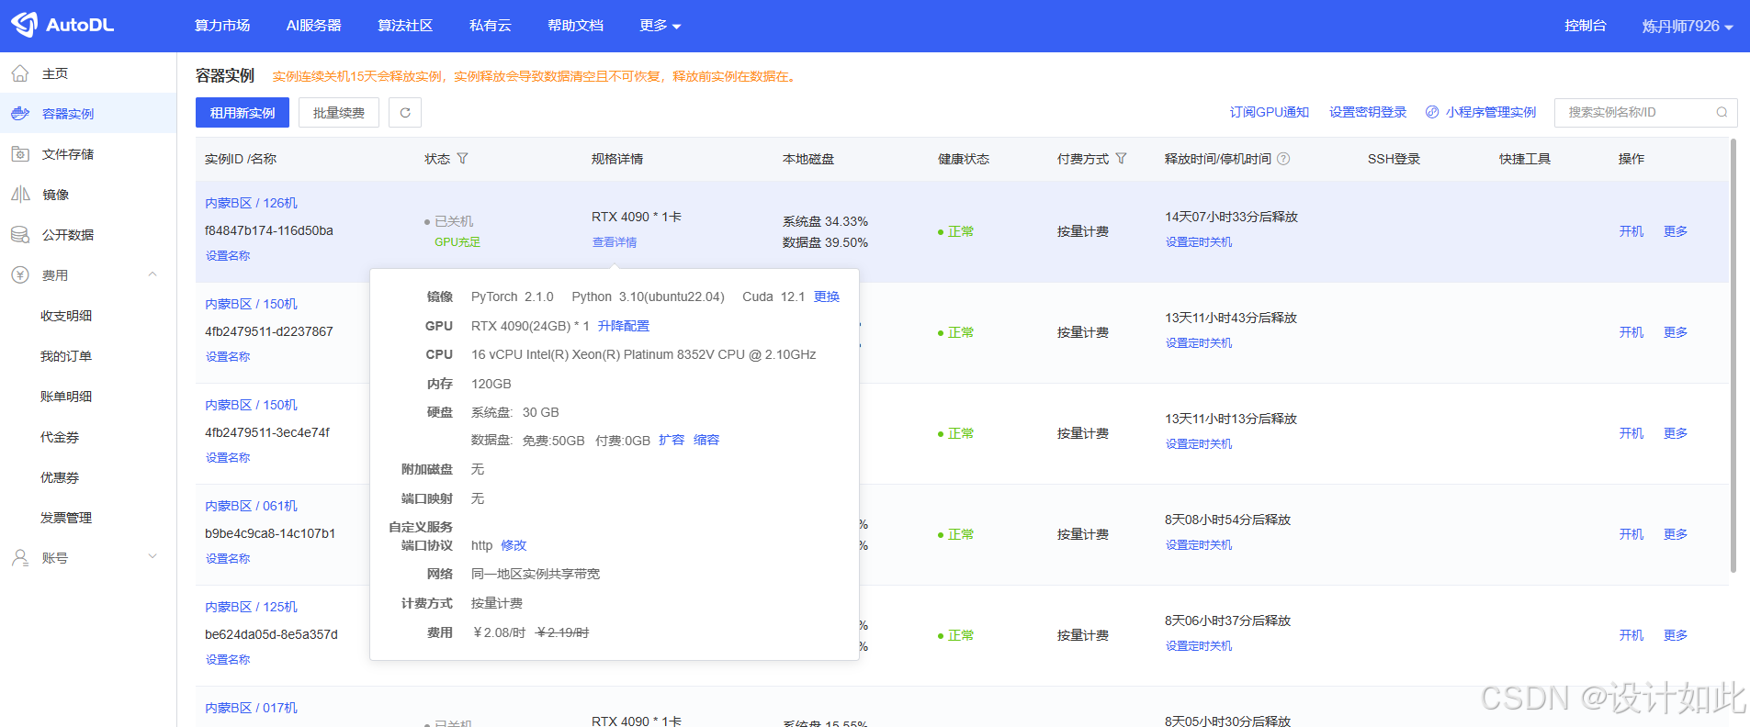Open the 炼丹师7926 account dropdown
Viewport: 1750px width, 727px height.
pos(1688,26)
